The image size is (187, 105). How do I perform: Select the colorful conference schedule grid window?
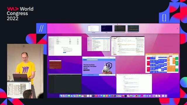coord(162,63)
